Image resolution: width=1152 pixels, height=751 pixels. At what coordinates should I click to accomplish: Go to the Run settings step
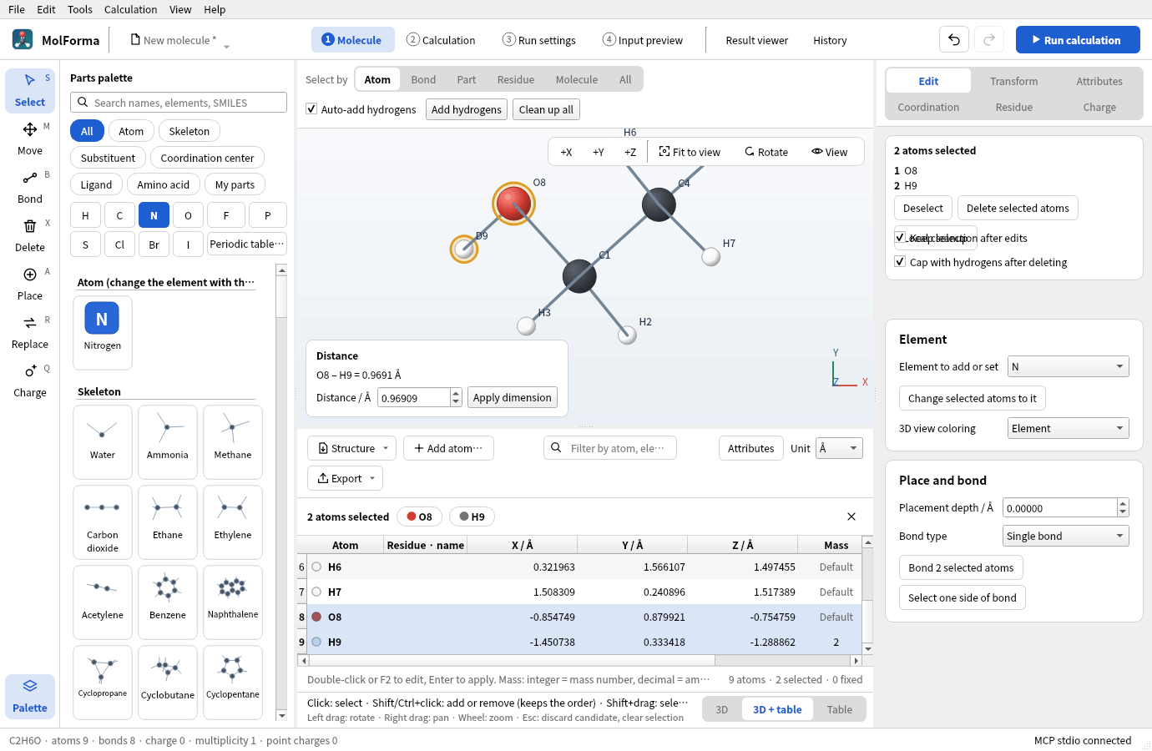click(539, 40)
